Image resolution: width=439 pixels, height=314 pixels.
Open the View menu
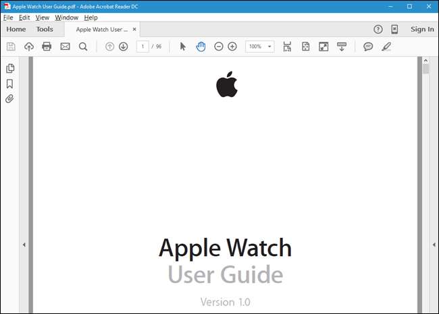point(43,18)
